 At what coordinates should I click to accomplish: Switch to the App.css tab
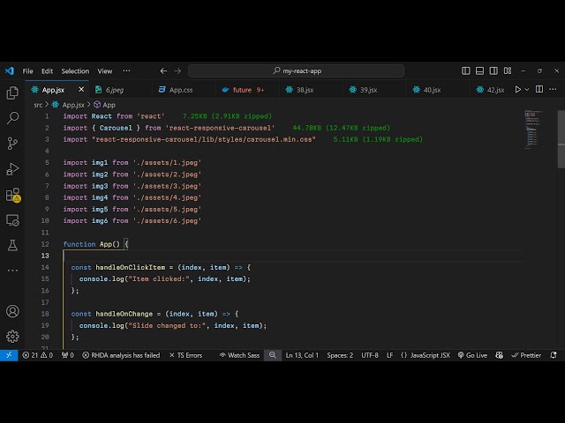(x=181, y=89)
